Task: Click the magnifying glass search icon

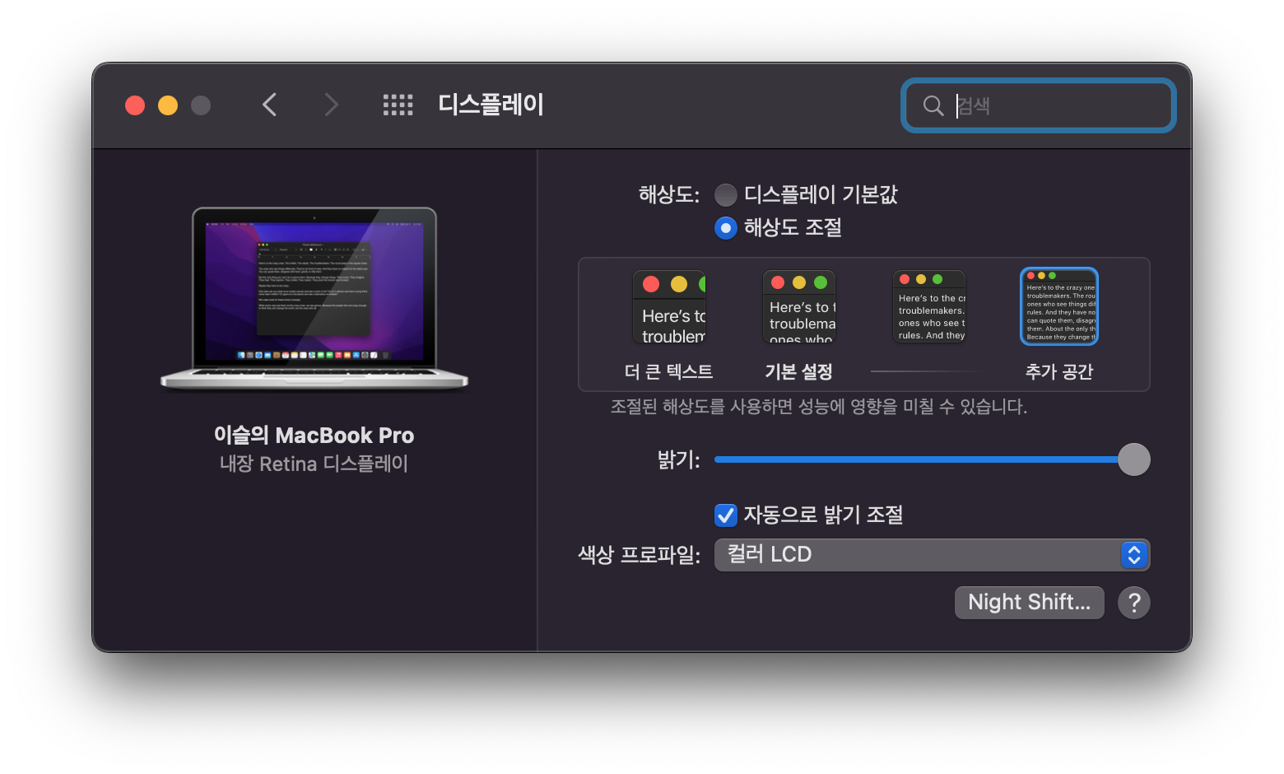Action: [x=933, y=105]
